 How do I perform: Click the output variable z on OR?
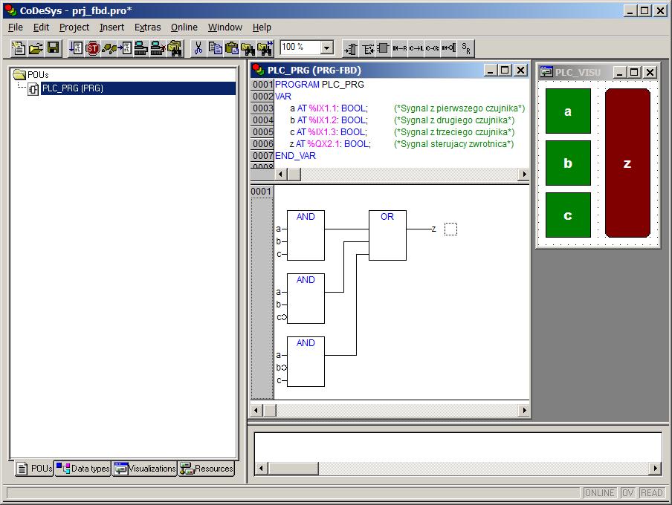tap(433, 229)
